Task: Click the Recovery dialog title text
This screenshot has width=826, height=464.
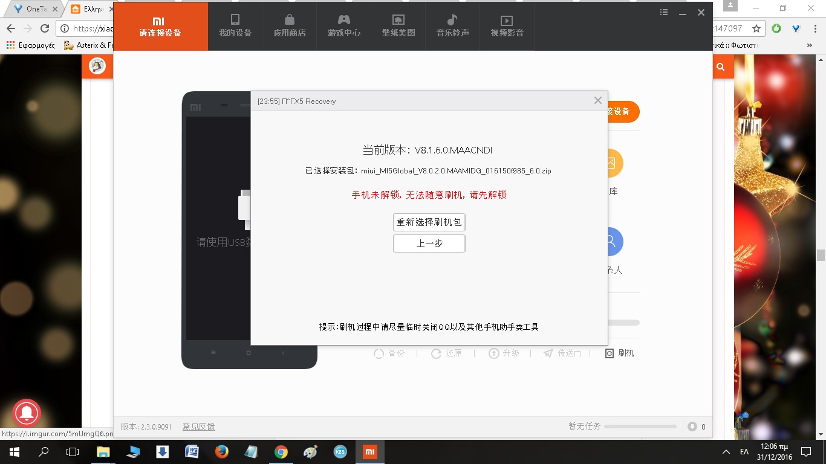Action: point(296,101)
